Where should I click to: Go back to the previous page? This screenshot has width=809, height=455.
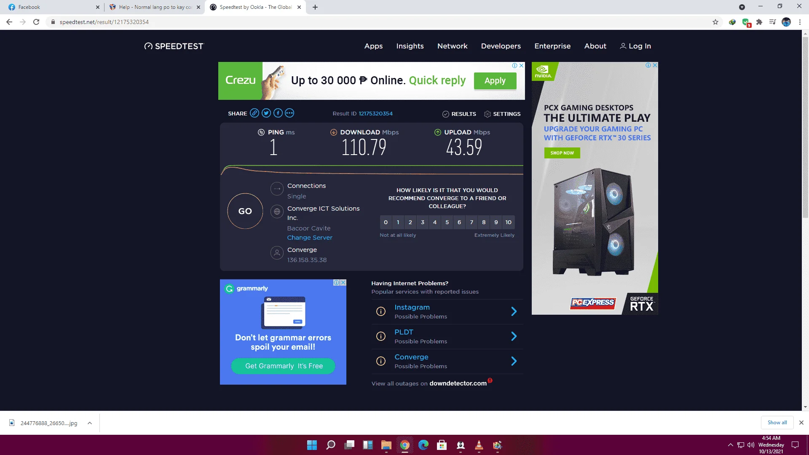9,22
